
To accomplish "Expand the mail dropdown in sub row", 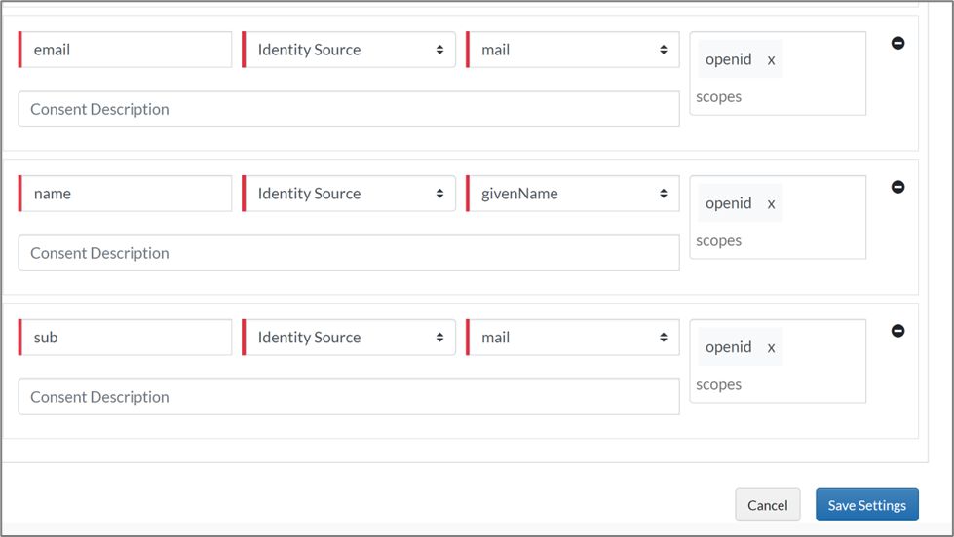I will [573, 338].
